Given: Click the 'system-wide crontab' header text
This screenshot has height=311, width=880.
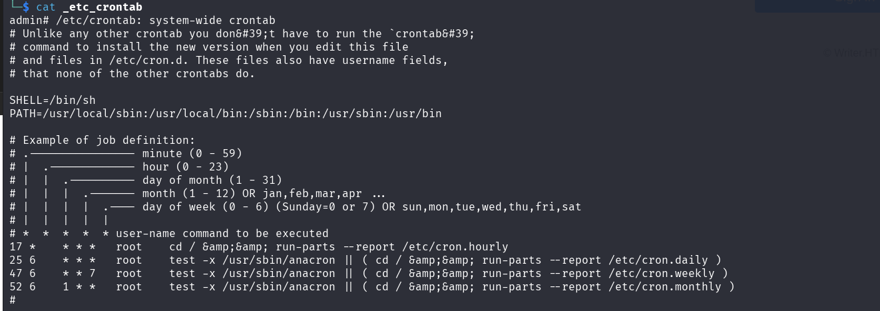Looking at the screenshot, I should [x=212, y=20].
